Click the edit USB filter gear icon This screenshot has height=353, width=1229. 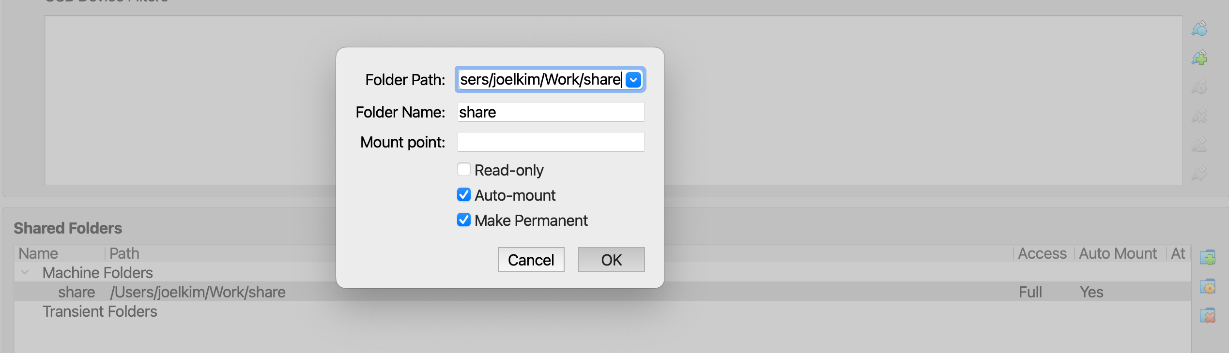point(1199,87)
